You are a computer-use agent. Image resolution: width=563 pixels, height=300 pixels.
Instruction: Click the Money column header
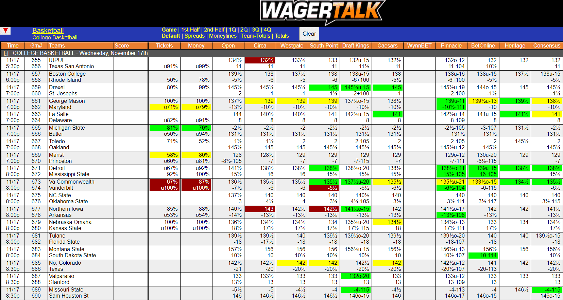(x=196, y=46)
